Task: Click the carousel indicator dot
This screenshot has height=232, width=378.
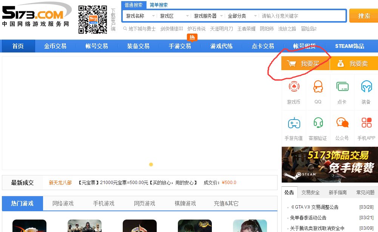Action: pos(151,164)
